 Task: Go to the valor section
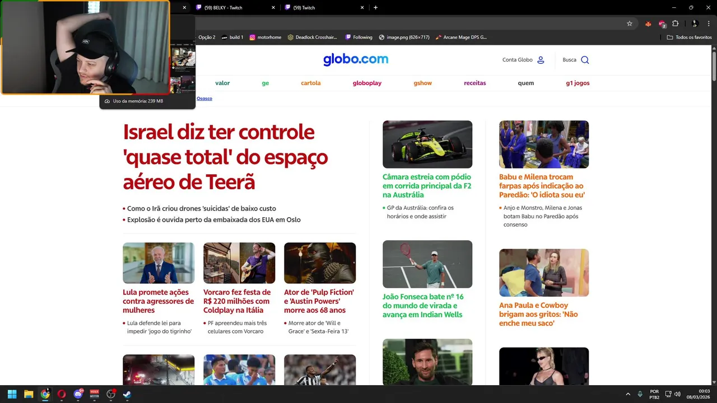222,83
